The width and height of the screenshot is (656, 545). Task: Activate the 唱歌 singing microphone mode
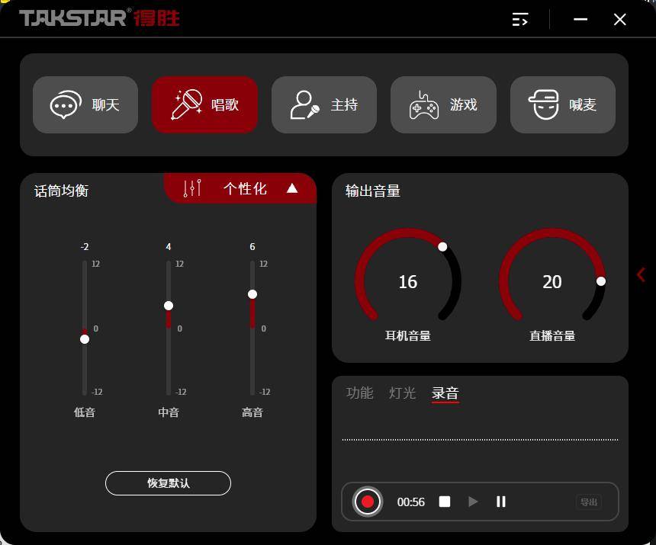187,105
